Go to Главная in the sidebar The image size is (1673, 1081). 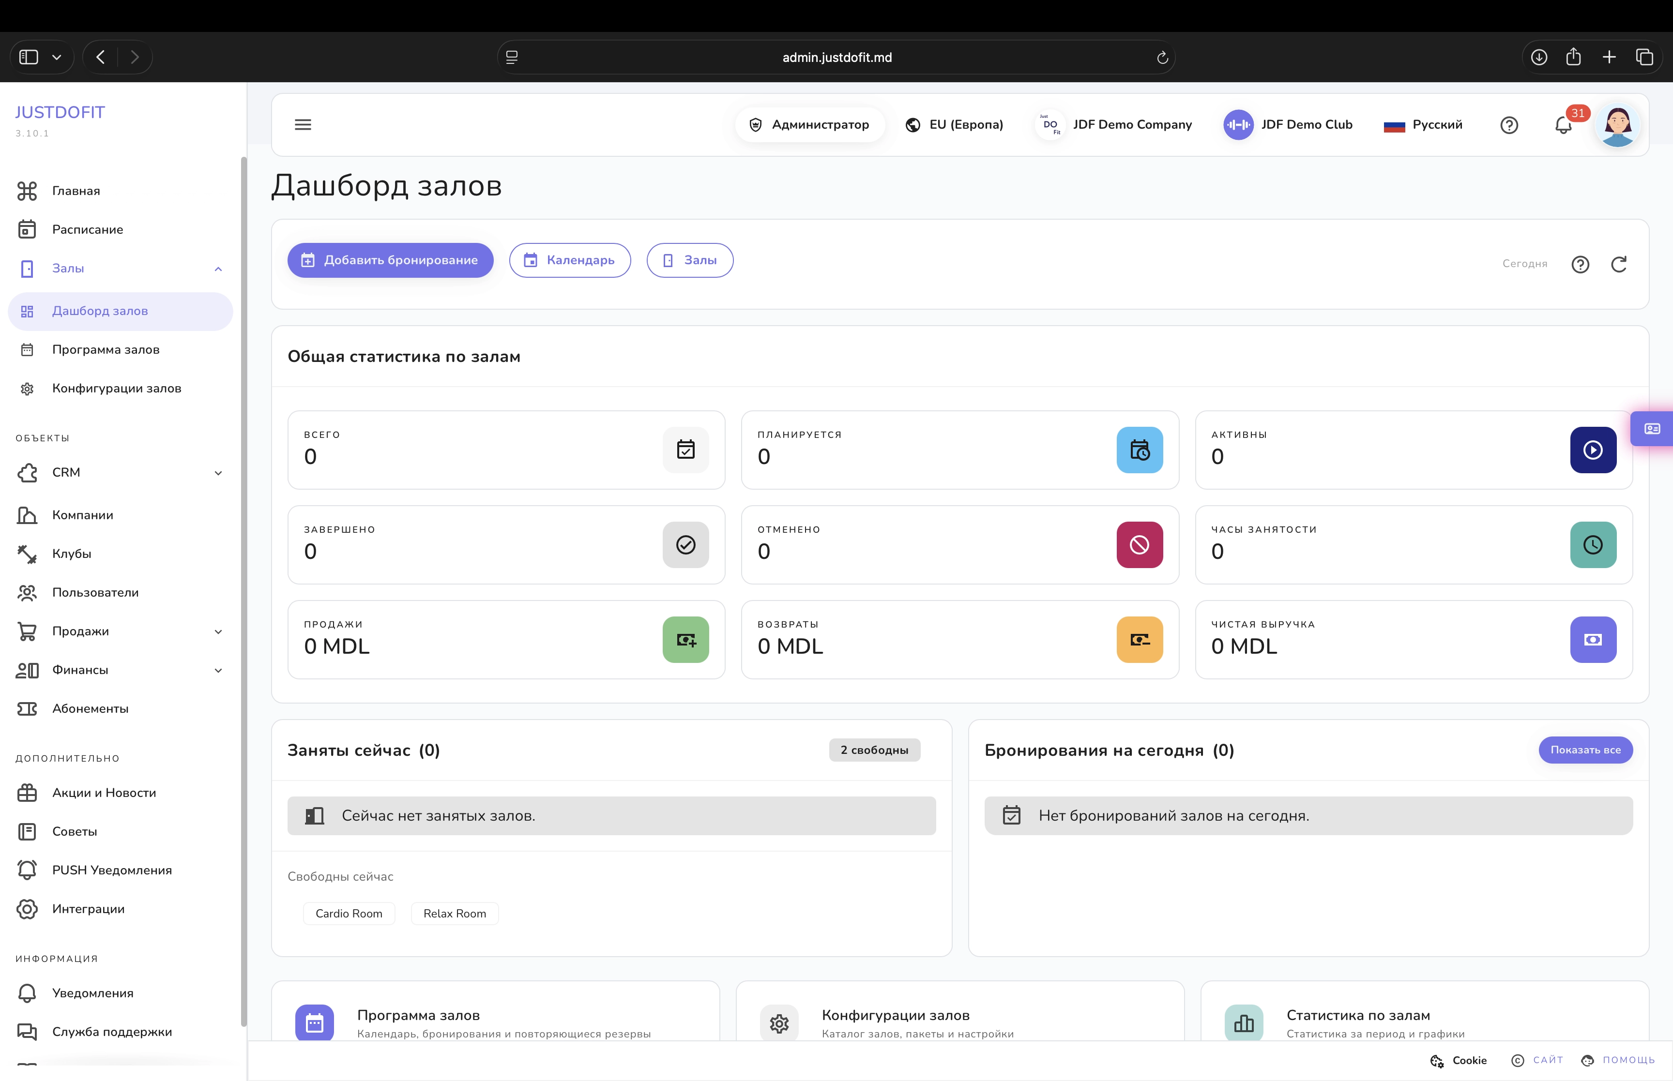(x=121, y=191)
